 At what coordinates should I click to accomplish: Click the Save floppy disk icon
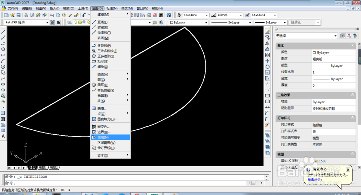click(x=18, y=15)
